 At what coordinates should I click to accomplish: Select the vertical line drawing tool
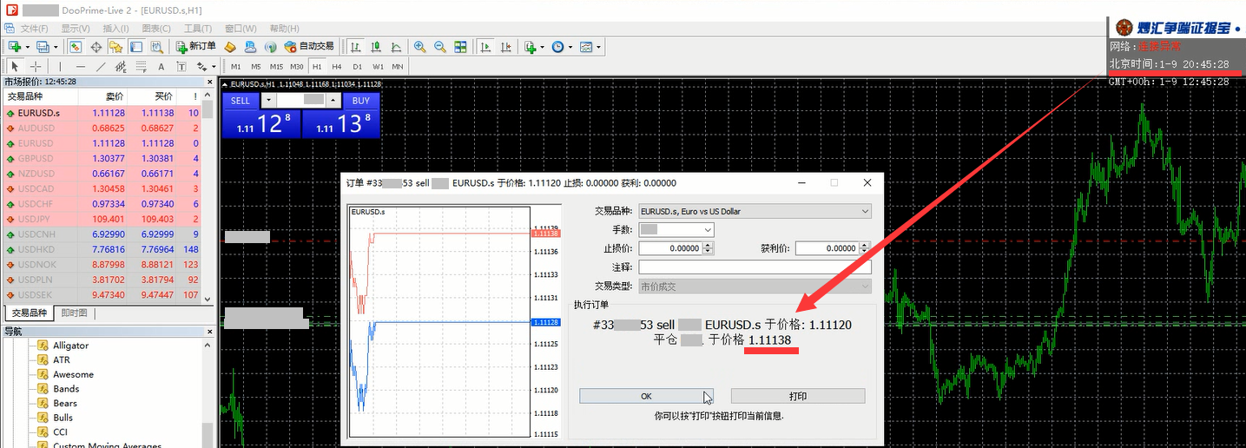click(60, 67)
